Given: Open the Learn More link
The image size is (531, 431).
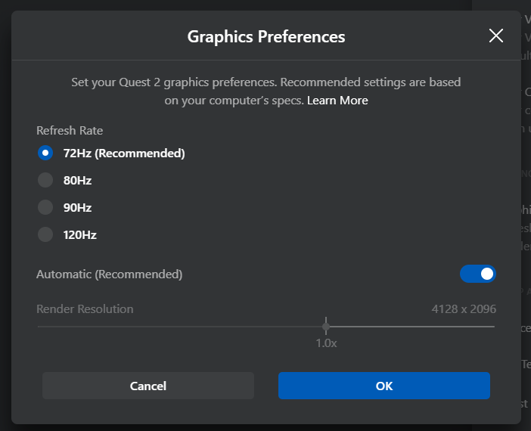Looking at the screenshot, I should pos(337,101).
